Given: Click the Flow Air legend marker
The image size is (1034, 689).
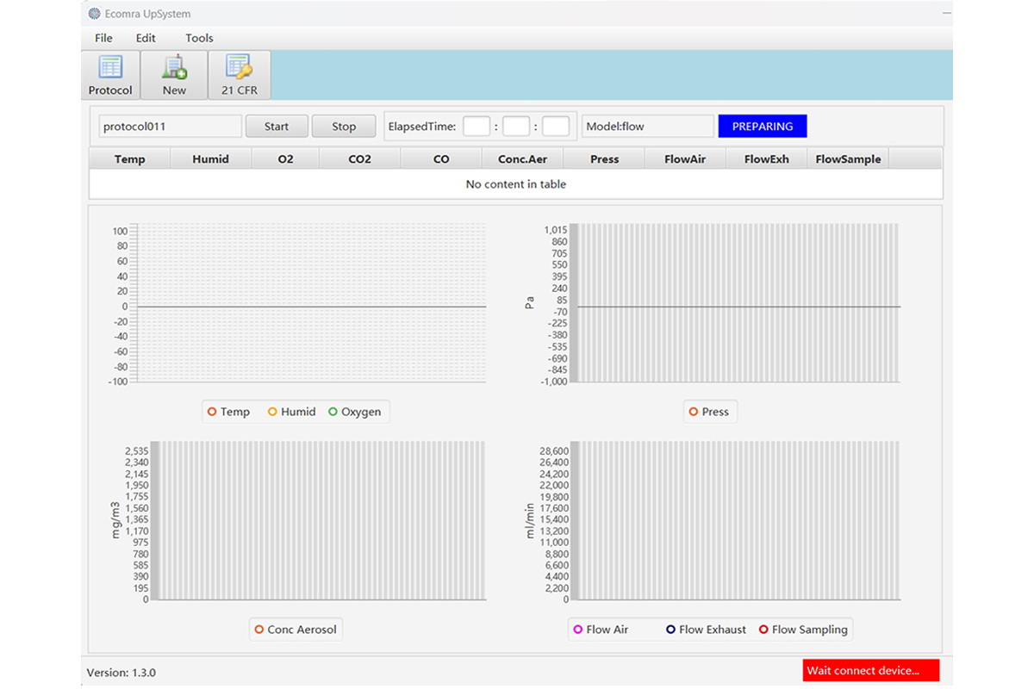Looking at the screenshot, I should (578, 630).
